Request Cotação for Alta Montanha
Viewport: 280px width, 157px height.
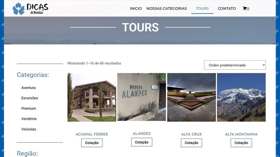[241, 143]
